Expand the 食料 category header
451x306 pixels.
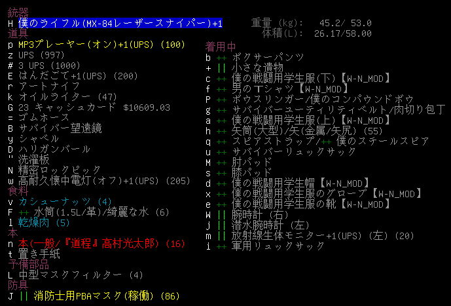(18, 191)
